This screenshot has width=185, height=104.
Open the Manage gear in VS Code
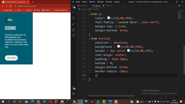[x=73, y=94]
